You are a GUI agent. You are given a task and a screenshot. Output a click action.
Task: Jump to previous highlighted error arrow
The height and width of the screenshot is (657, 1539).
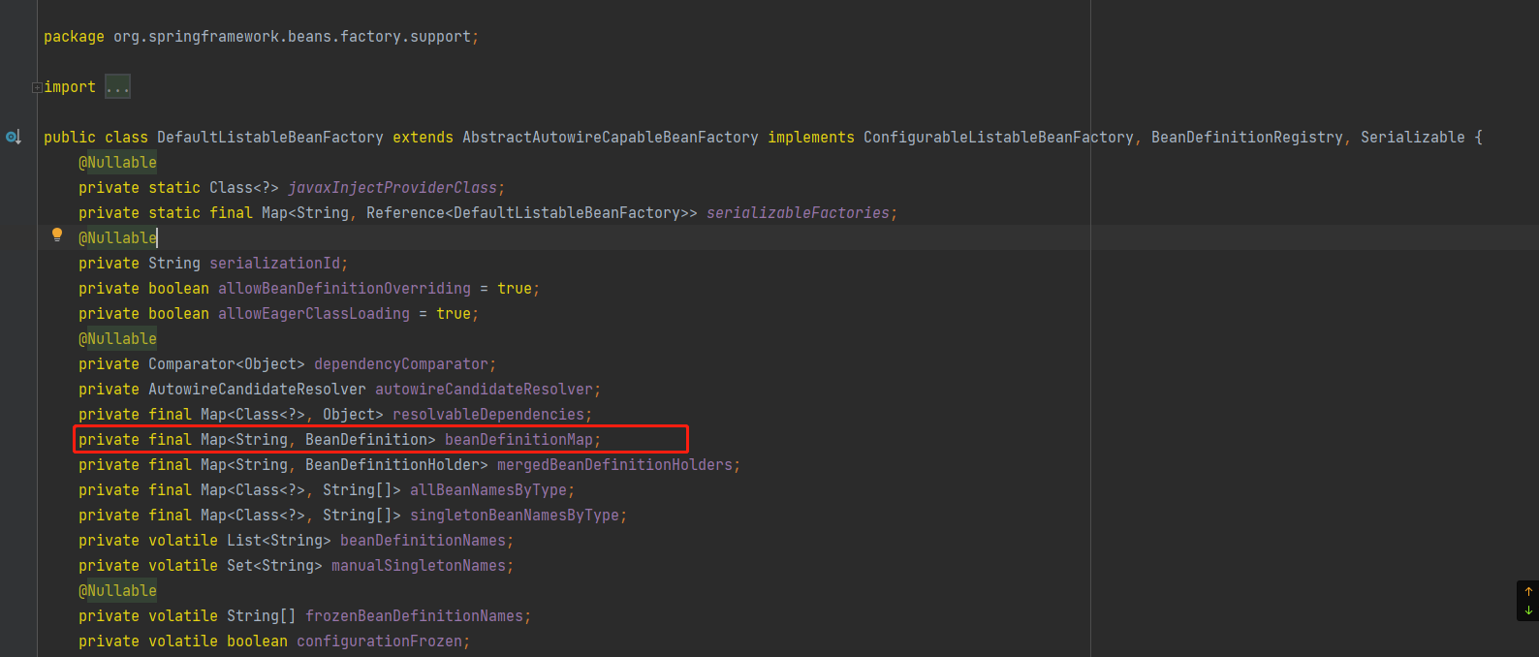[x=1528, y=591]
